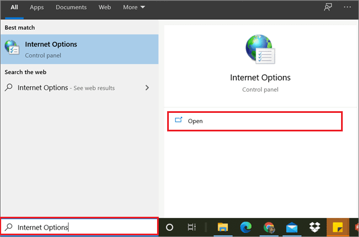The width and height of the screenshot is (359, 237).
Task: Open Mail app from taskbar
Action: 292,227
